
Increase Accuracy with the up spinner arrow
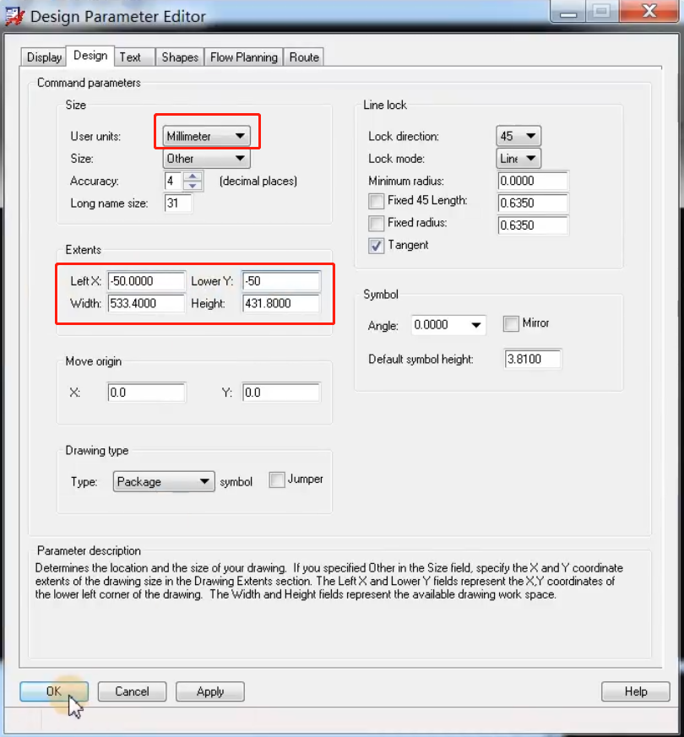tap(194, 176)
